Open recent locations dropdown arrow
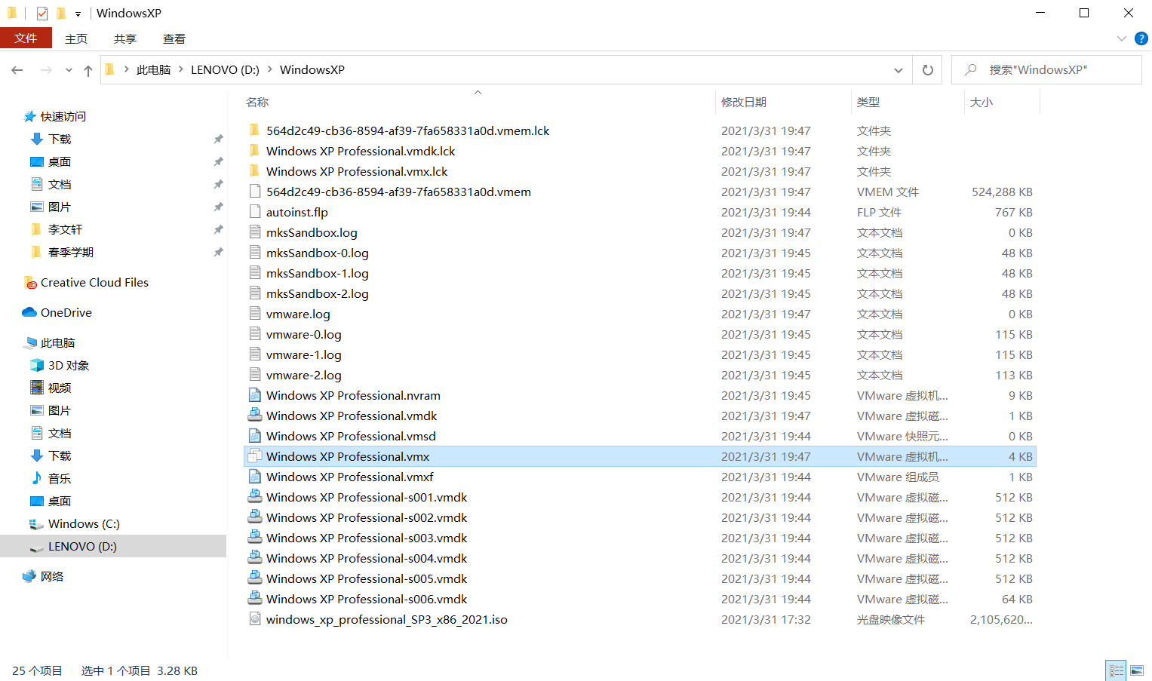The height and width of the screenshot is (681, 1152). pos(69,70)
